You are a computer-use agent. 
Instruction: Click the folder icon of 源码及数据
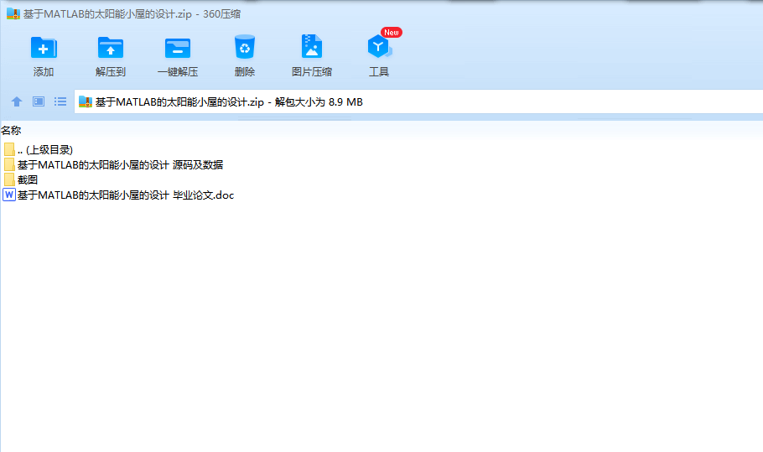coord(8,164)
